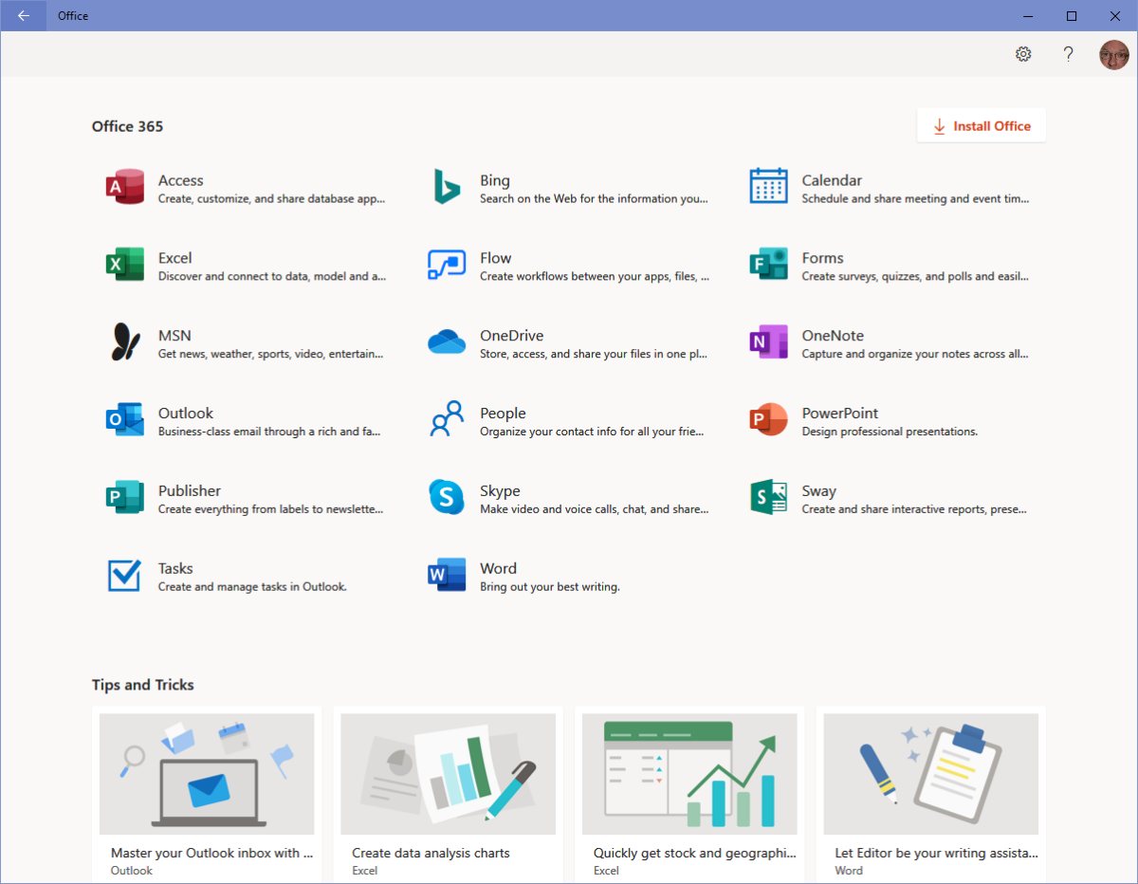Click the 'Office 365' heading

(x=128, y=126)
